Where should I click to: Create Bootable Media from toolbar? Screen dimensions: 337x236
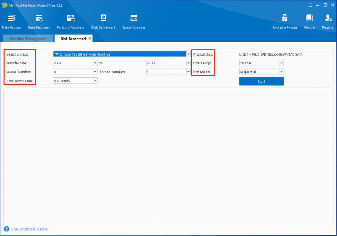pyautogui.click(x=284, y=22)
